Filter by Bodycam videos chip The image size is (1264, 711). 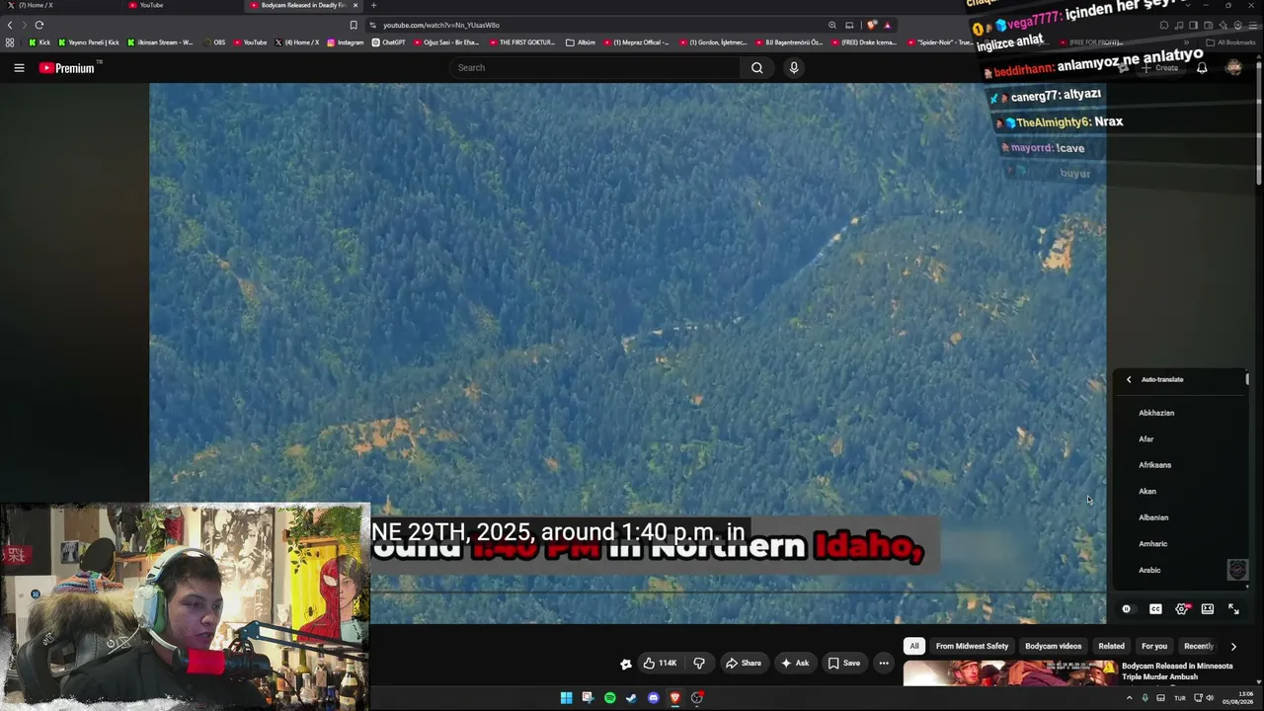pyautogui.click(x=1054, y=646)
